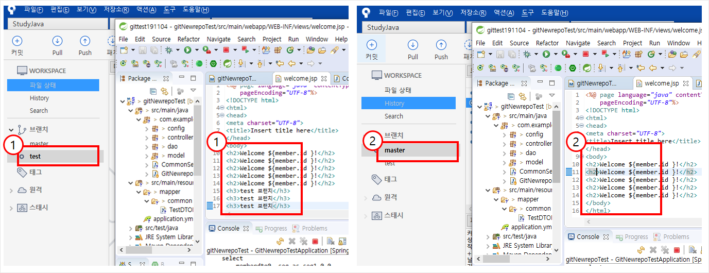
Task: Open 저장소(R) menu in left Sourcetree window
Action: coord(115,9)
